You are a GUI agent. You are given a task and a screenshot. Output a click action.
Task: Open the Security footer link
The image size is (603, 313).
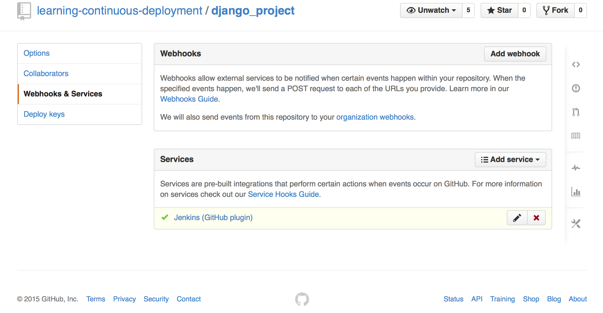(156, 299)
